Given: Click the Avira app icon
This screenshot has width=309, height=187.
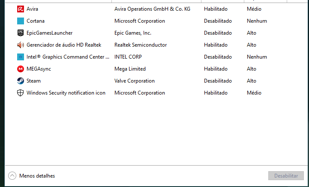Looking at the screenshot, I should click(x=21, y=9).
